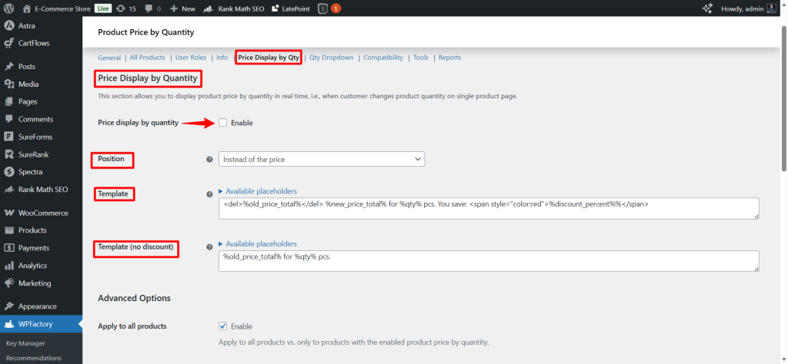The width and height of the screenshot is (788, 364).
Task: Click the WordPress logo icon in admin bar
Action: (9, 8)
